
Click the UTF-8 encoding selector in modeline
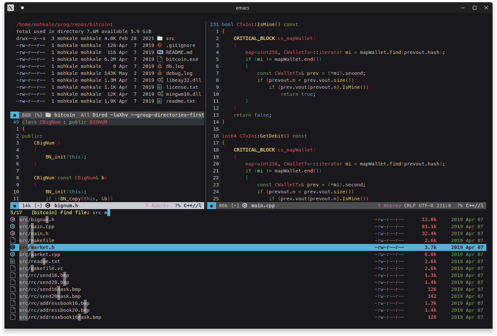pyautogui.click(x=426, y=205)
